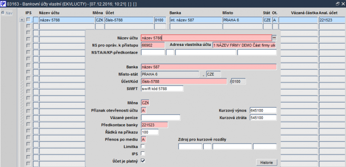Screen dimensions: 346x167
Task: Enable the Limitka checkbox
Action: pyautogui.click(x=143, y=146)
